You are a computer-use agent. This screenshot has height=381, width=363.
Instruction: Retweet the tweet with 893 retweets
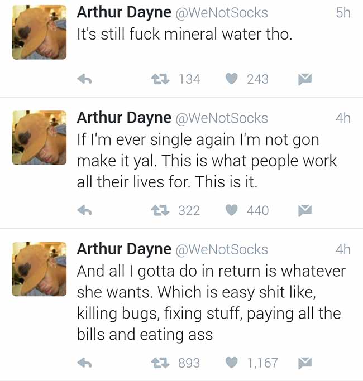pyautogui.click(x=160, y=363)
